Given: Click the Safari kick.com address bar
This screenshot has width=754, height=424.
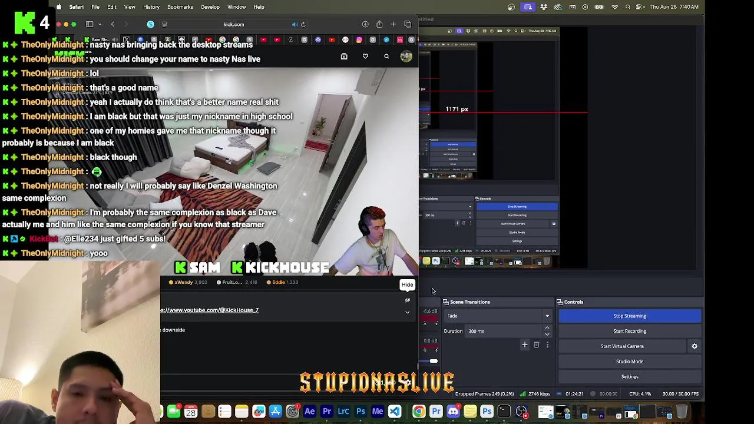Looking at the screenshot, I should coord(234,24).
